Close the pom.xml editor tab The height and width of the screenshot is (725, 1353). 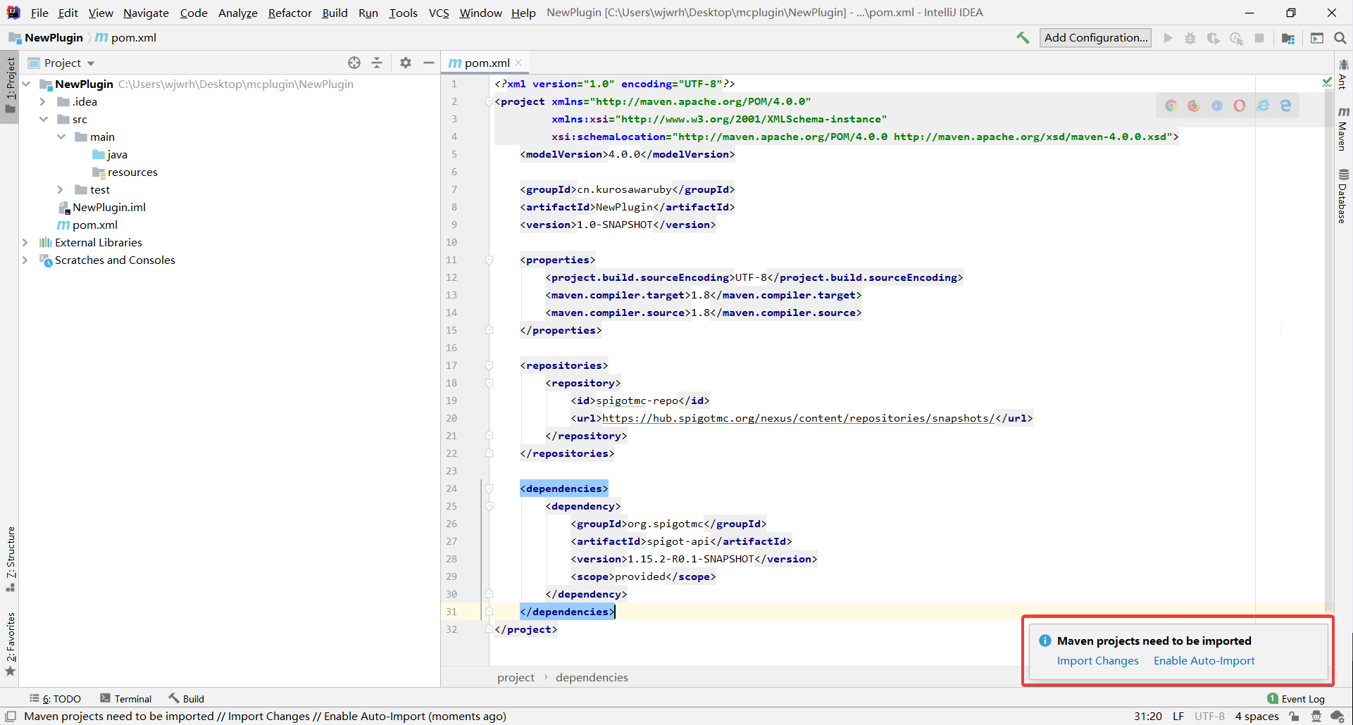click(518, 63)
